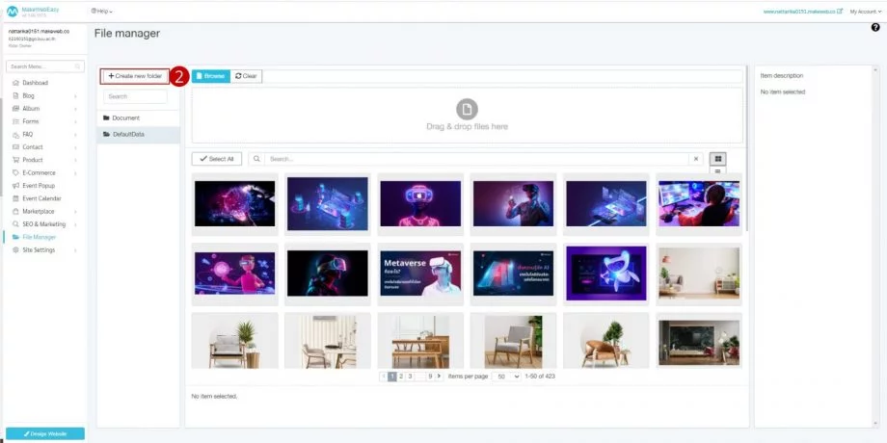Click the Dashboard home icon
Image resolution: width=887 pixels, height=443 pixels.
pos(15,83)
